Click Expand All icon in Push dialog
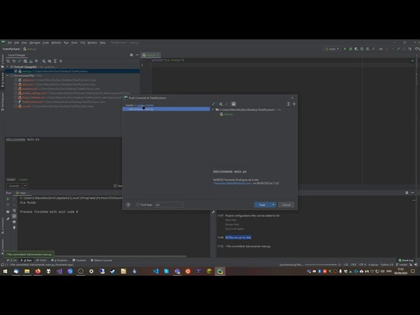 (289, 104)
